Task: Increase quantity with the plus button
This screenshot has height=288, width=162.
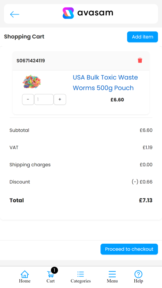Action: point(60,99)
